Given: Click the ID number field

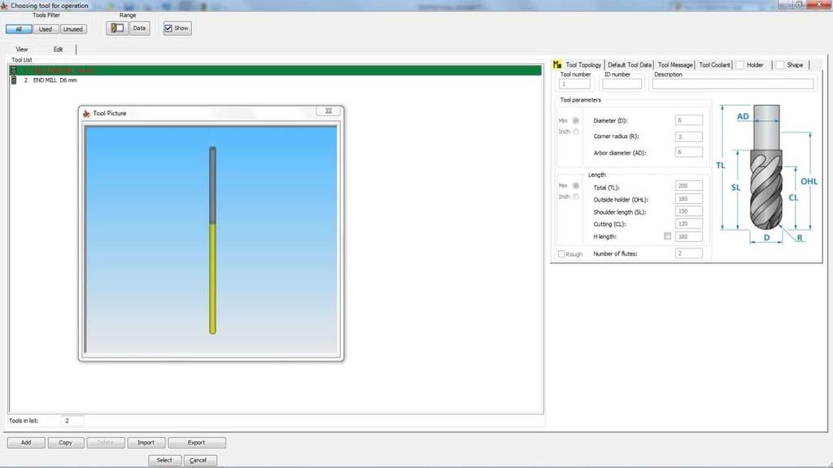Looking at the screenshot, I should click(622, 84).
